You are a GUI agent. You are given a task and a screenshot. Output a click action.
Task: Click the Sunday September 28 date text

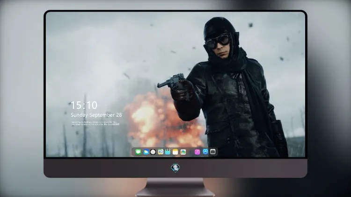[96, 115]
